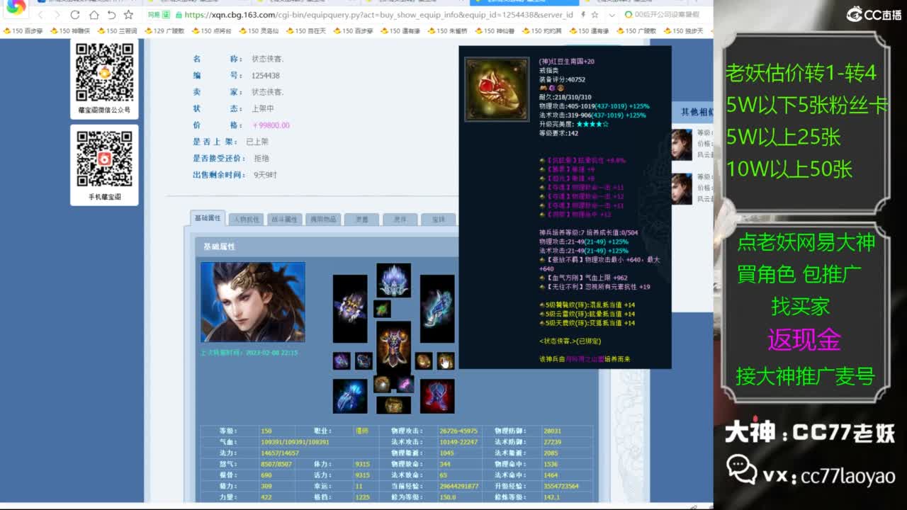This screenshot has width=907, height=510.
Task: Select the tall winged weapon equipment icon
Action: tap(350, 309)
